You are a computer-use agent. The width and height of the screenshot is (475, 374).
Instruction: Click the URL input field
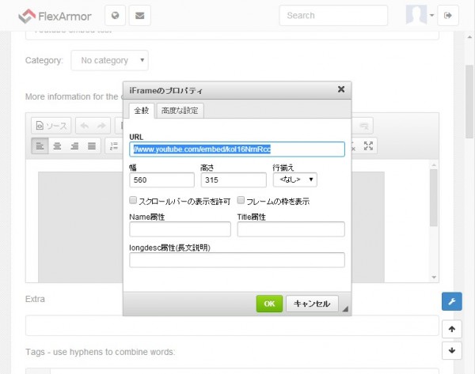pos(237,149)
